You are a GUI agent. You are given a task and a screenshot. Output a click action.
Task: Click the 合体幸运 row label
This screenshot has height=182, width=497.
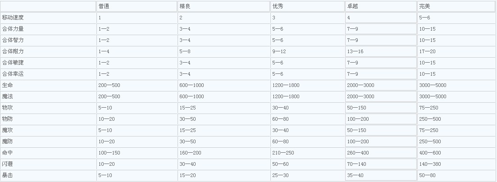tap(13, 74)
